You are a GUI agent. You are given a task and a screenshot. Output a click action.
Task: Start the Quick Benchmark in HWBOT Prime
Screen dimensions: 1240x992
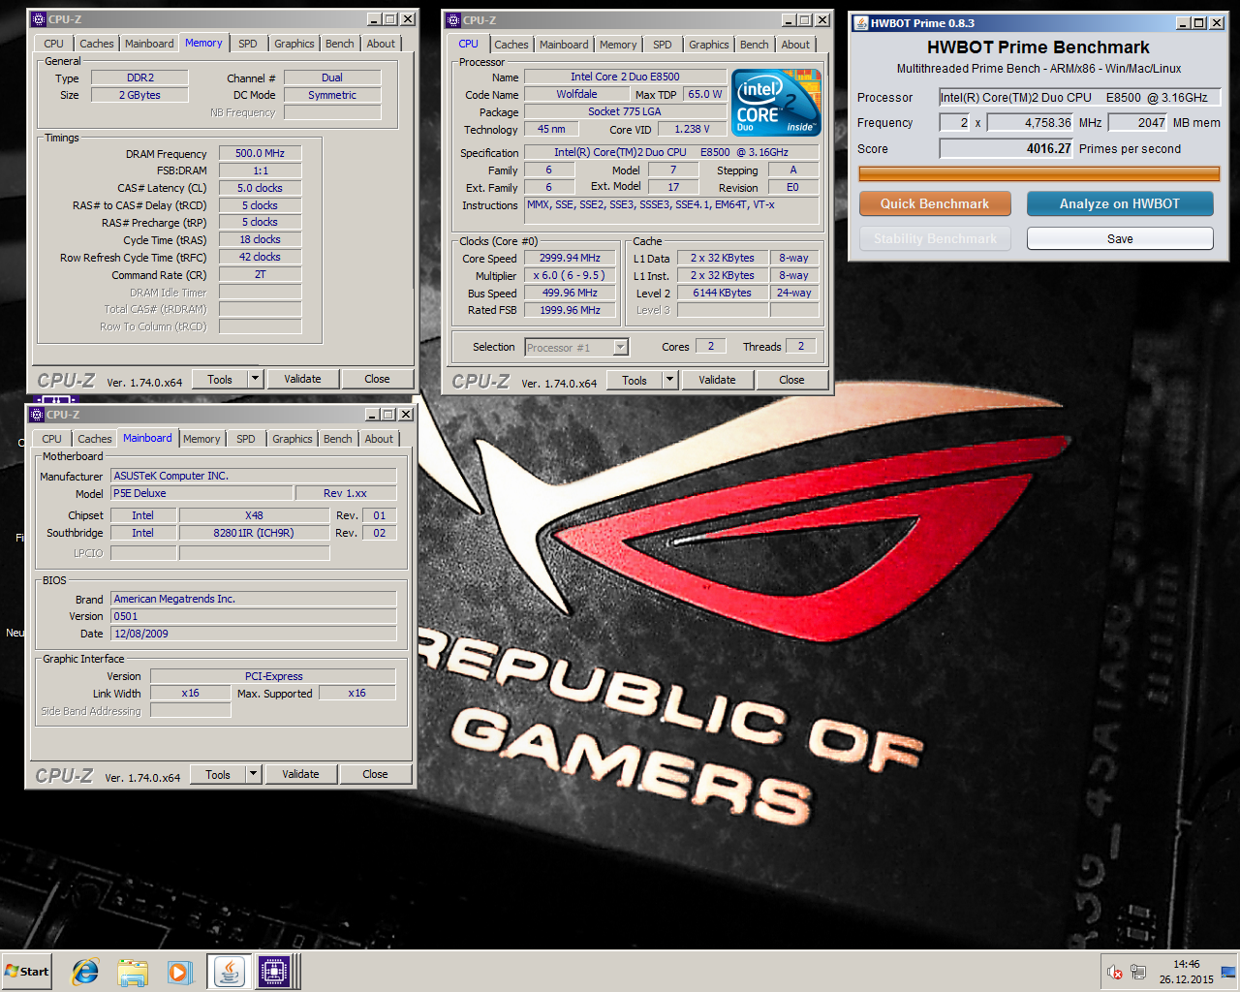point(935,203)
